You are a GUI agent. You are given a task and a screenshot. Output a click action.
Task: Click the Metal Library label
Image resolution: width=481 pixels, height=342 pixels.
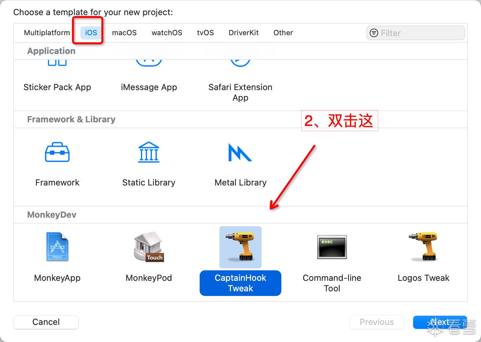point(240,183)
